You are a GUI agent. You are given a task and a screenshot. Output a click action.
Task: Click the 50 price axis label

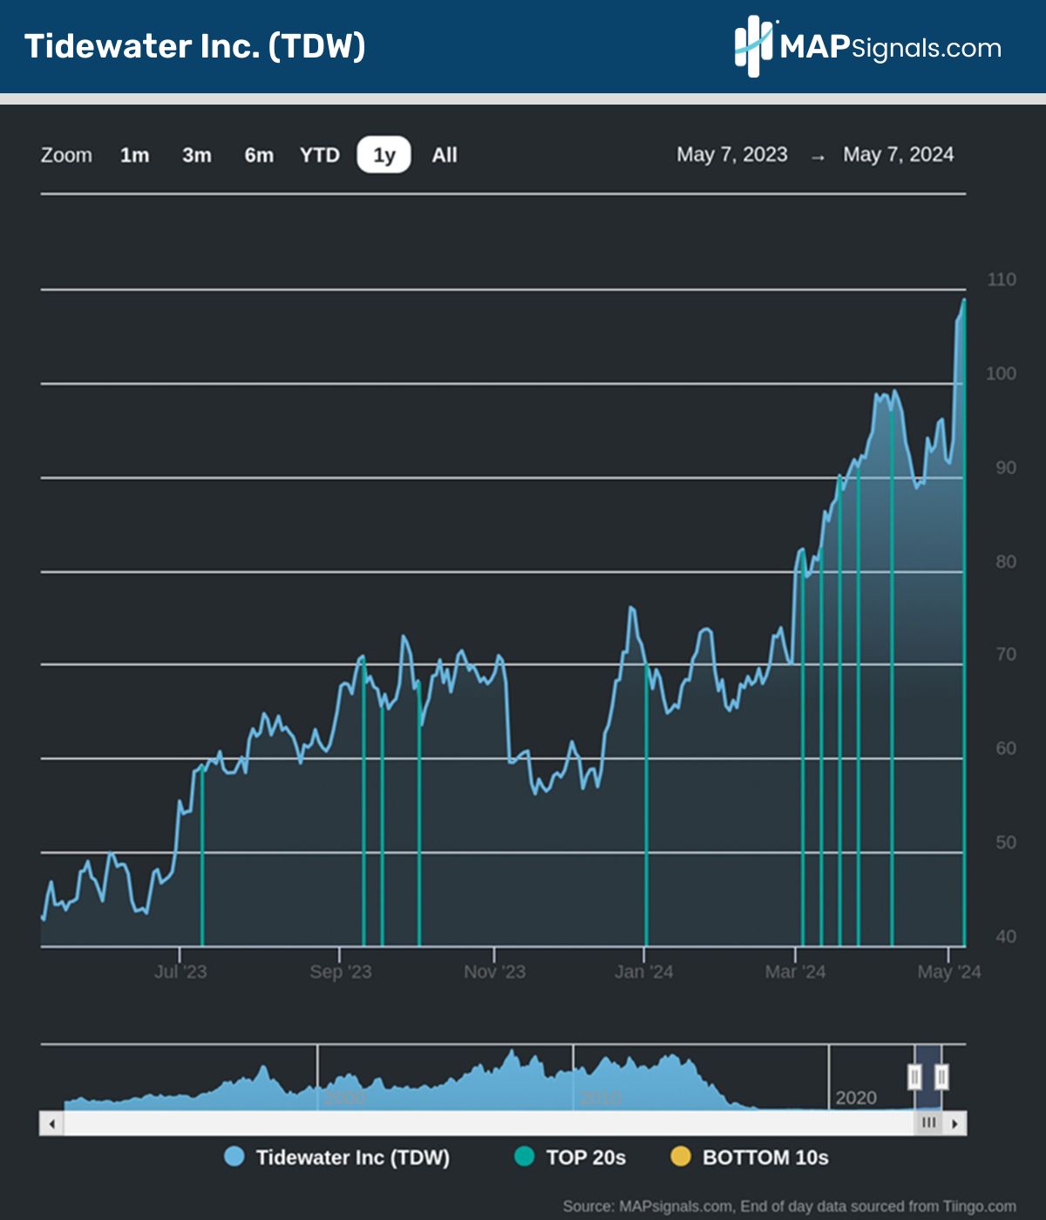[x=1006, y=843]
